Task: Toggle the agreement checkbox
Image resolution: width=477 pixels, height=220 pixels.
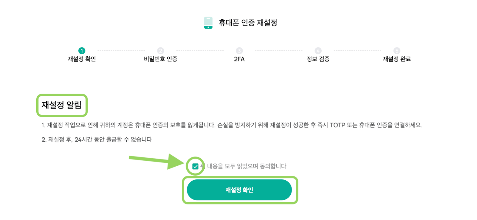Action: pyautogui.click(x=195, y=166)
